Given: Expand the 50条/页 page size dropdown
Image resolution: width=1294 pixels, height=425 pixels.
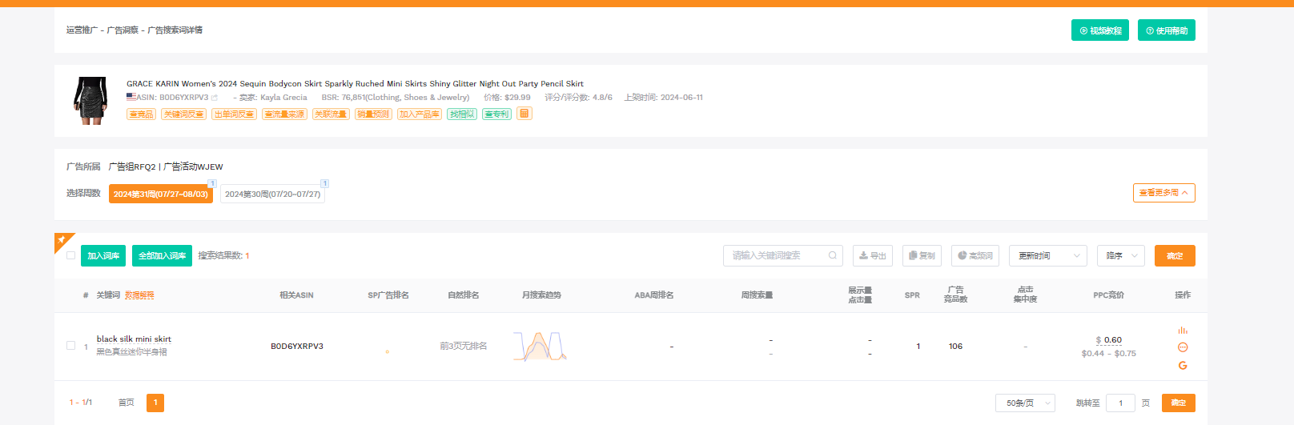Looking at the screenshot, I should [x=1025, y=403].
